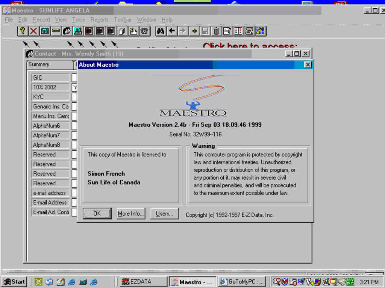Click the e-mail address field label

click(x=50, y=193)
